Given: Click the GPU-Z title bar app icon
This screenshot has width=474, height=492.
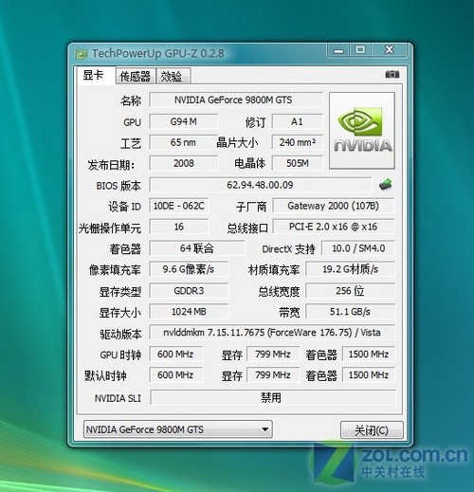Looking at the screenshot, I should (82, 54).
